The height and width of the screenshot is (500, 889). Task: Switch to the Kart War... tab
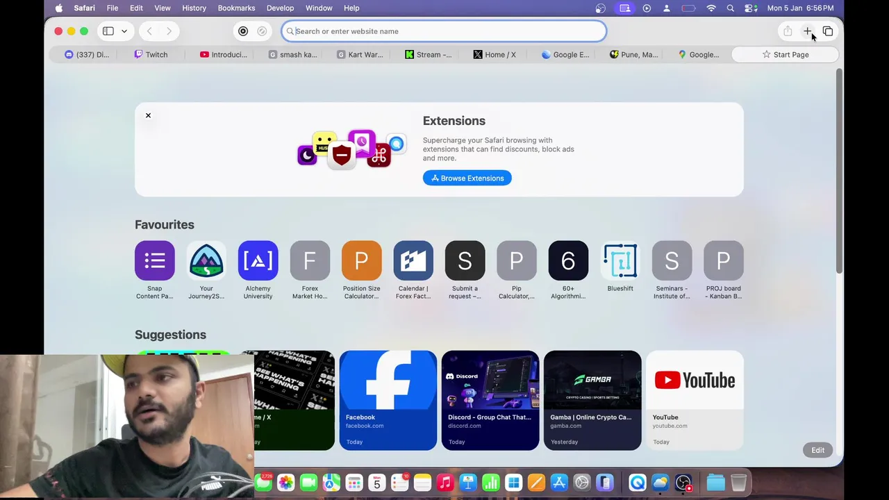(x=360, y=55)
